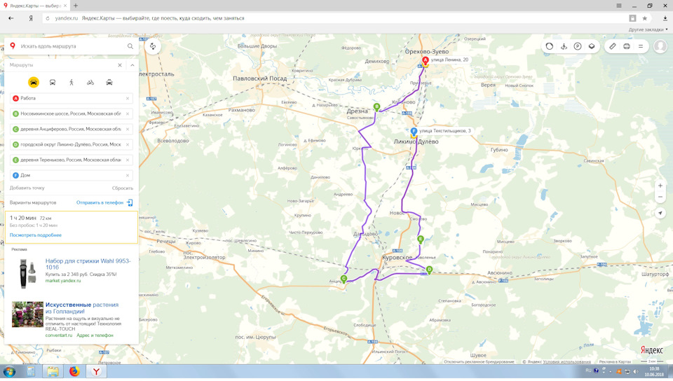Click the Искать вдоль маршрута search field
The image size is (673, 381).
[72, 46]
